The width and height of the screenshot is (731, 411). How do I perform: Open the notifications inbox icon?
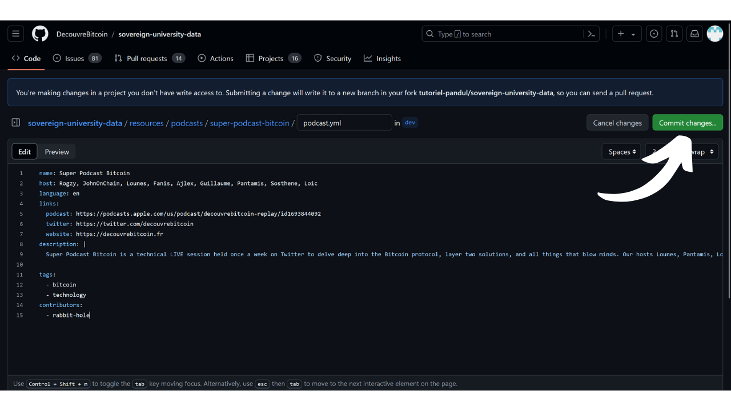(x=694, y=34)
